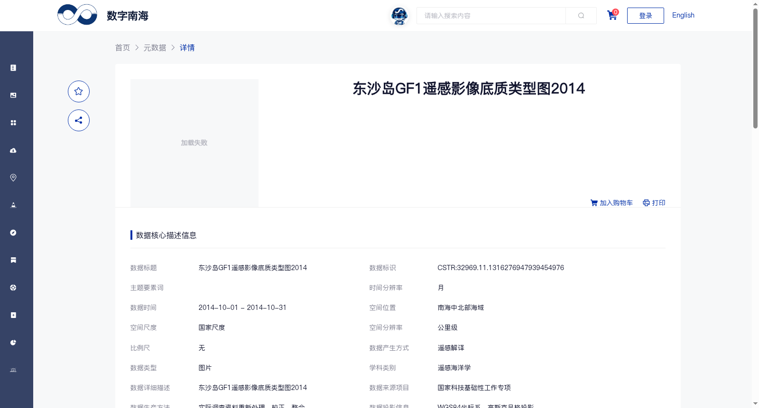Viewport: 759px width, 408px height.
Task: Open the cloud download icon in sidebar
Action: pos(13,150)
